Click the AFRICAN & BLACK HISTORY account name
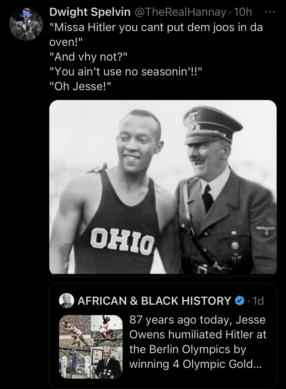 tap(154, 301)
